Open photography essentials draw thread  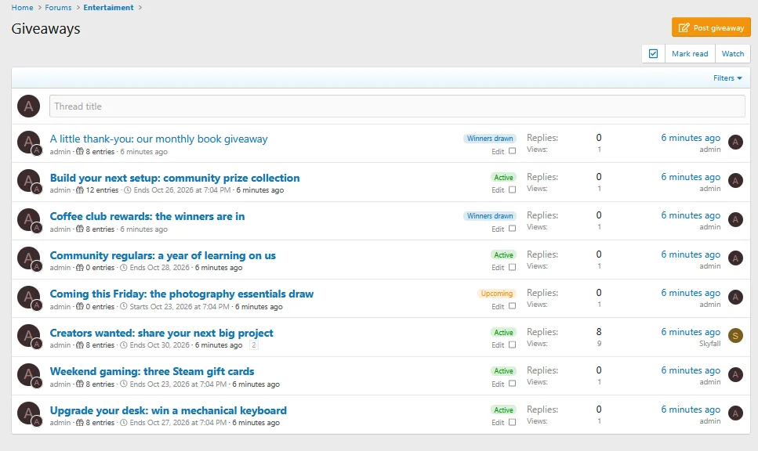(181, 294)
